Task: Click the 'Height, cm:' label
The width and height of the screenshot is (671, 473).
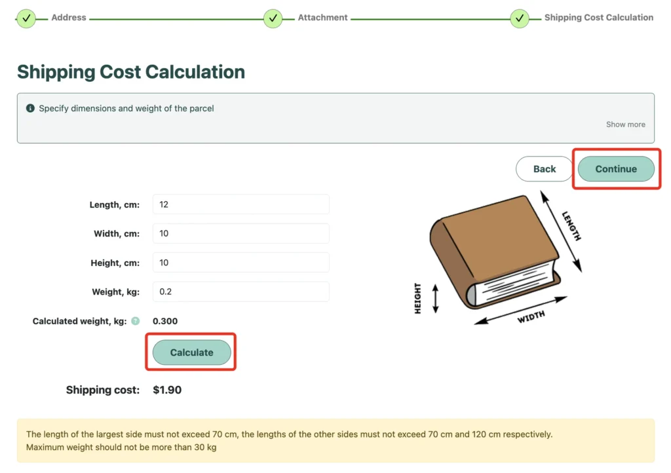Action: coord(115,263)
